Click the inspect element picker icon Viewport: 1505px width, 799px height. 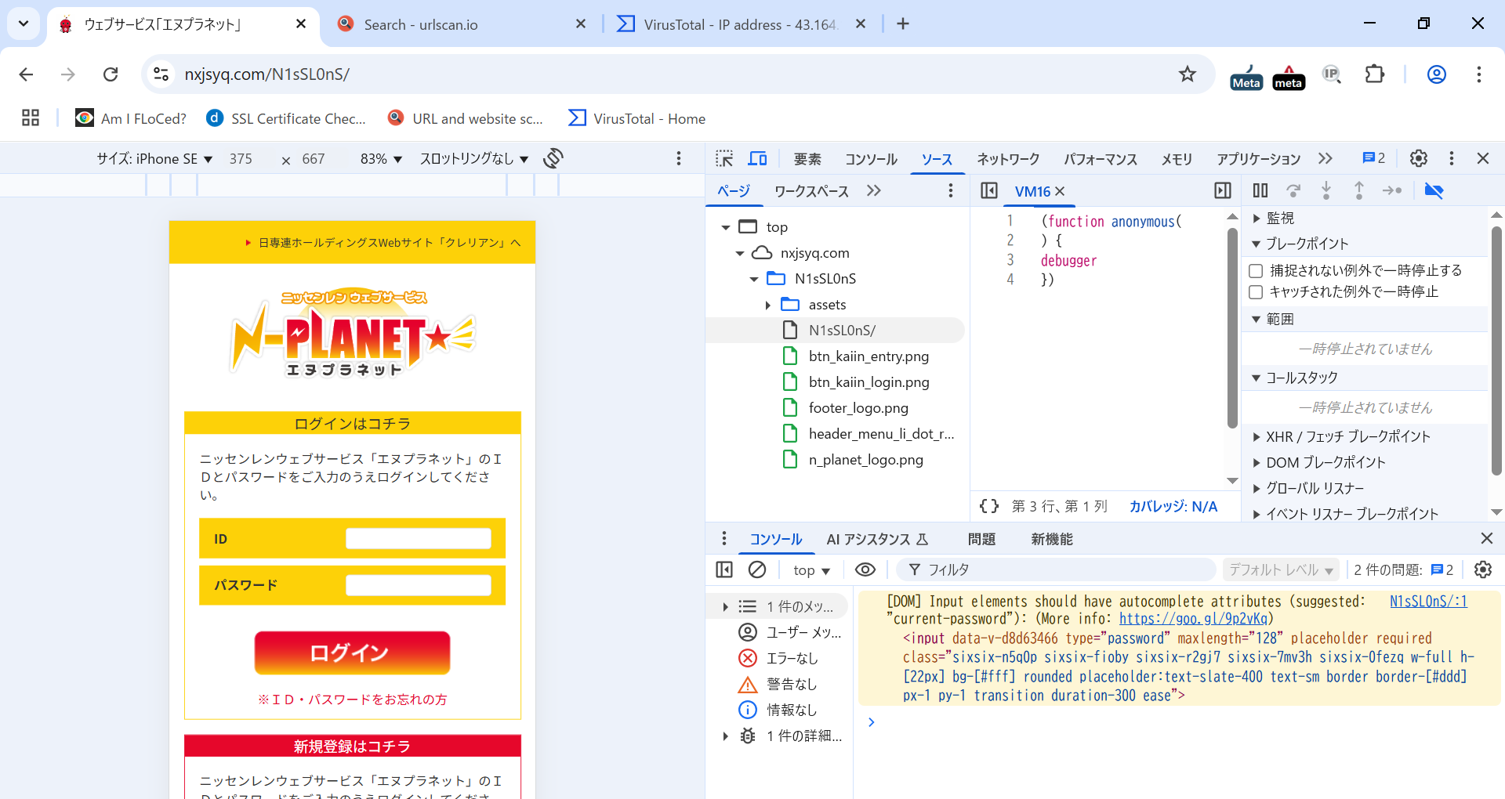tap(724, 159)
